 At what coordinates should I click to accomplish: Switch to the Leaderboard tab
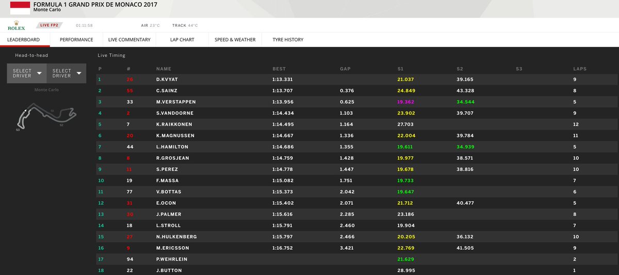coord(25,40)
